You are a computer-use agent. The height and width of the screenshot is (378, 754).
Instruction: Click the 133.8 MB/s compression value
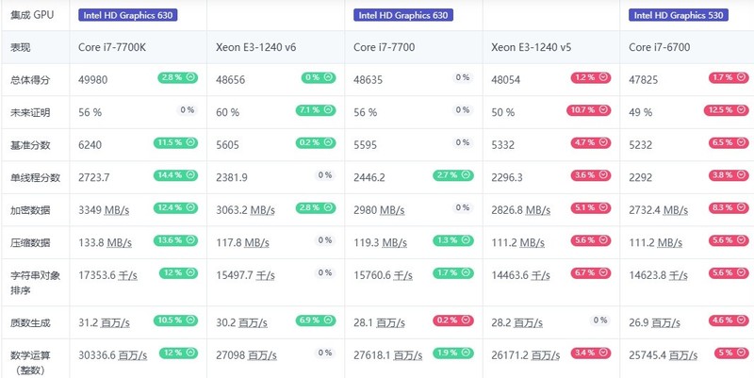[x=105, y=243]
